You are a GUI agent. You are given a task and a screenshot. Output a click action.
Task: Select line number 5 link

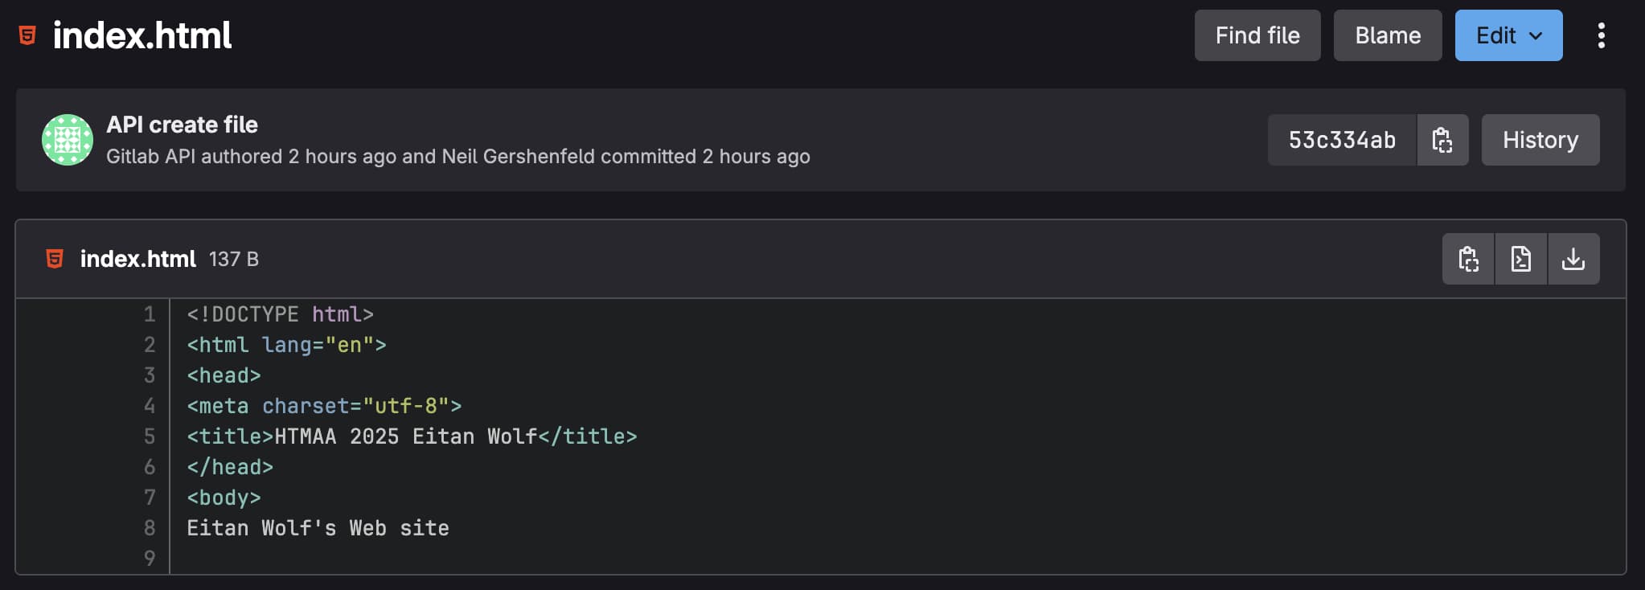click(150, 436)
